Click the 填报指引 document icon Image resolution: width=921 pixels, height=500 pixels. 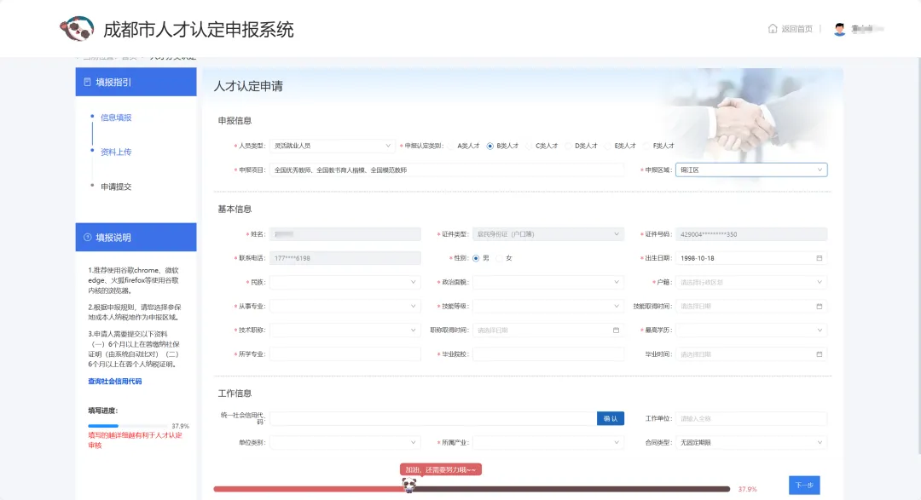(x=87, y=82)
